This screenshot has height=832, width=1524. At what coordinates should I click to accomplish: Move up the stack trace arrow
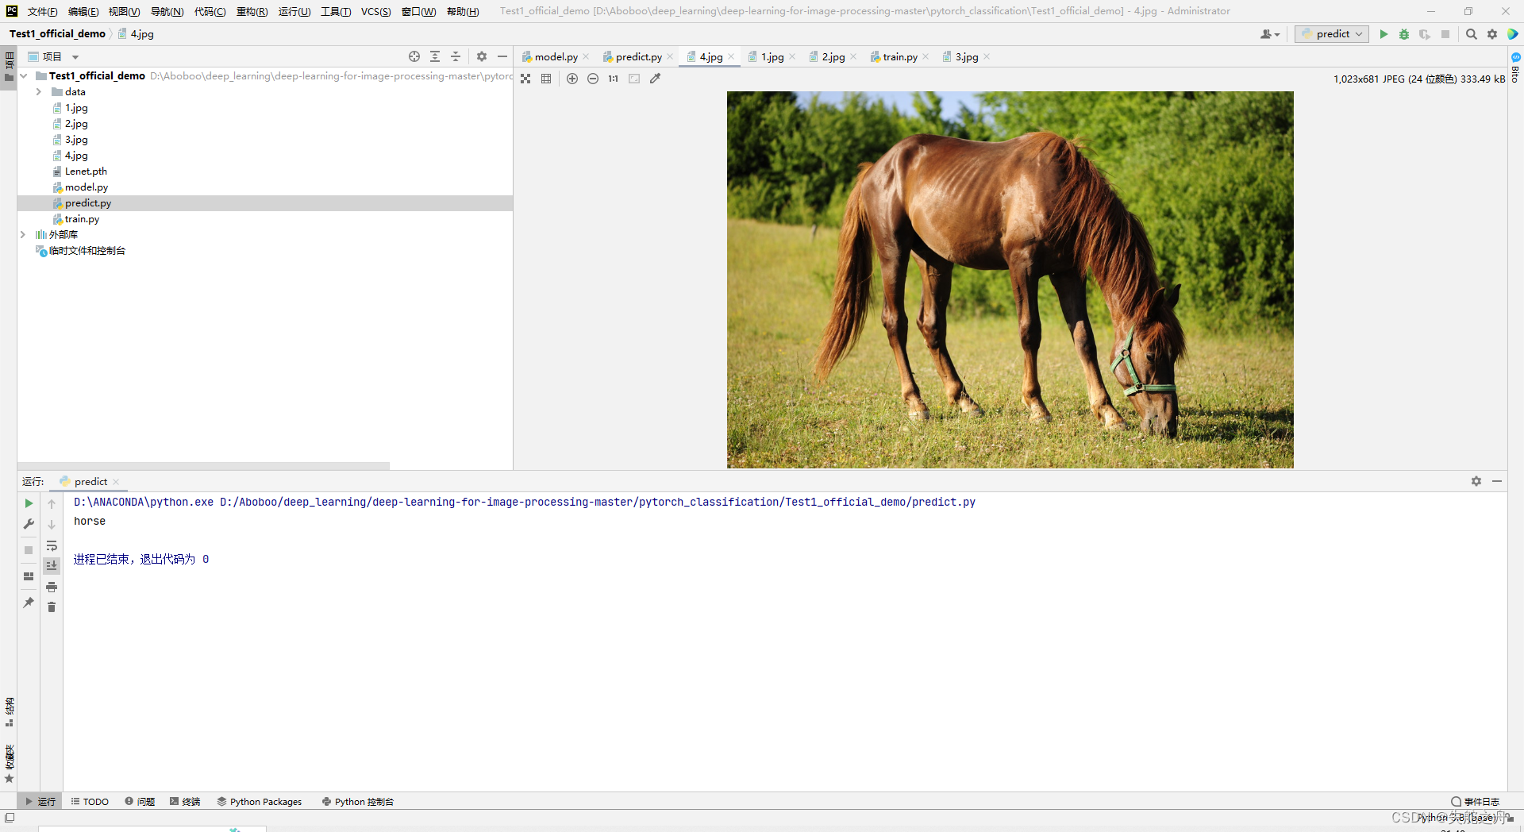tap(52, 503)
